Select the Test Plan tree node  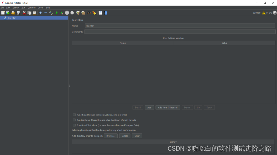click(12, 18)
